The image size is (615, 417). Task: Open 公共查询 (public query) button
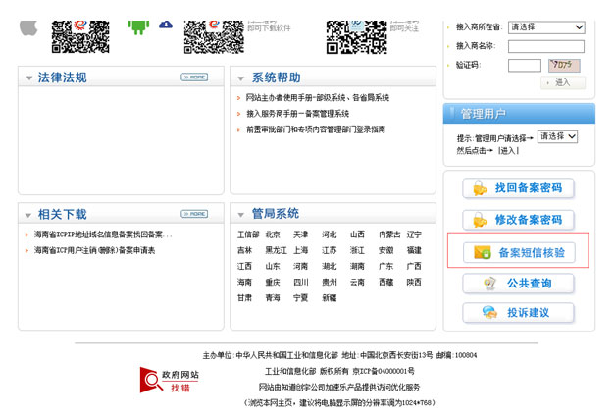[518, 283]
